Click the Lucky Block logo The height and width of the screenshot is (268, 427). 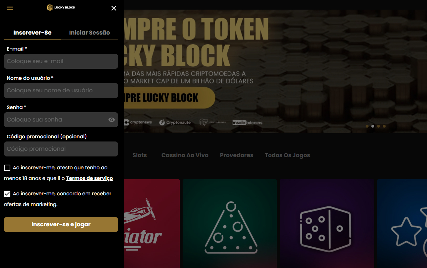pyautogui.click(x=61, y=7)
